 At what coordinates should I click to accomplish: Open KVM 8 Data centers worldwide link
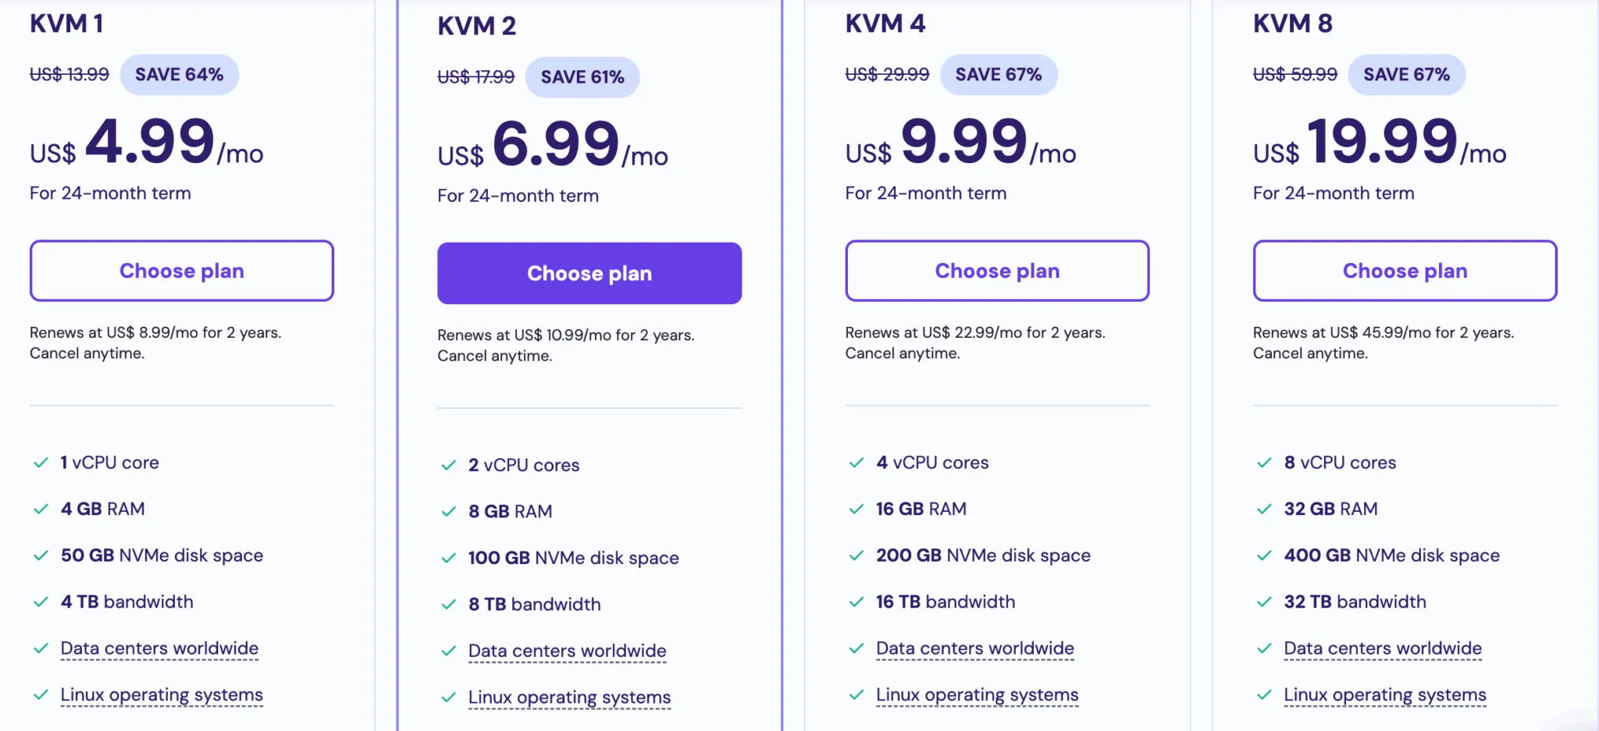1382,648
